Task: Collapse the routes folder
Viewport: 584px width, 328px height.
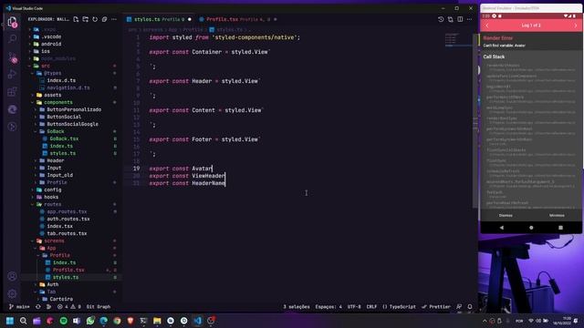Action: [53, 204]
